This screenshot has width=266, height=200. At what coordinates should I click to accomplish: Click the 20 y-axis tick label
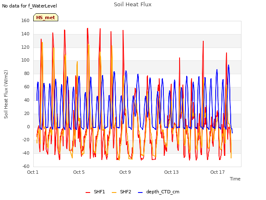(x=27, y=113)
